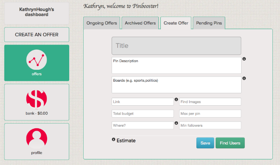Click info icon beside Boards field

click(x=244, y=79)
